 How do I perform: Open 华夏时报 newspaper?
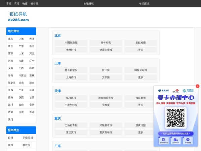71,50
